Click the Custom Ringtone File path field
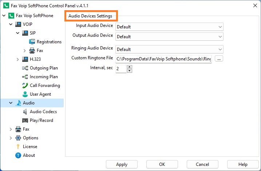This screenshot has width=261, height=171. [x=163, y=59]
